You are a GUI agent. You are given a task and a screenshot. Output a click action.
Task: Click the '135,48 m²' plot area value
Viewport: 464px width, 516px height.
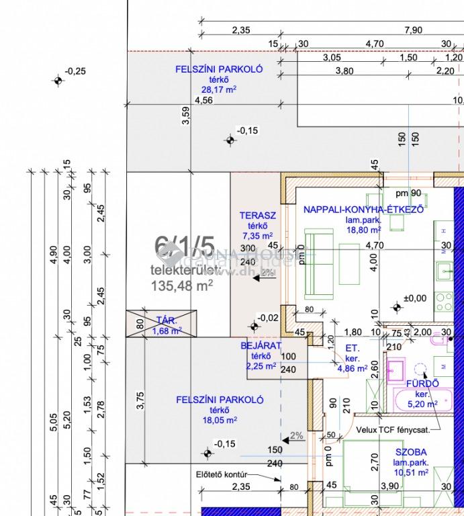[x=181, y=286]
